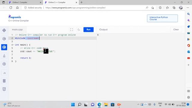192x108 pixels.
Task: Open the Discover sparkle sidebar icon
Action: click(x=189, y=20)
